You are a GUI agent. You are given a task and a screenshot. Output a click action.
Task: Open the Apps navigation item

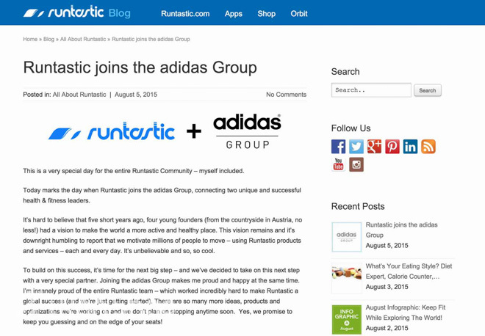pyautogui.click(x=233, y=14)
